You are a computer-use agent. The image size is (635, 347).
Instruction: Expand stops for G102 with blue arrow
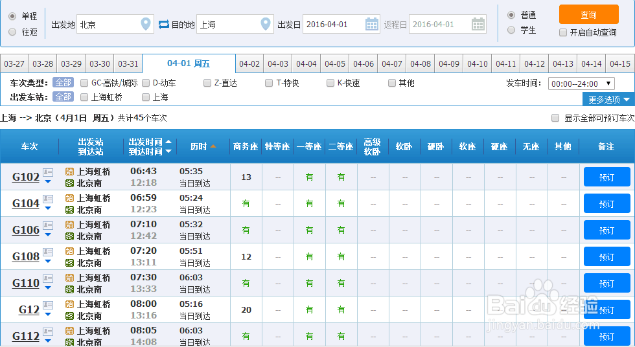(x=48, y=181)
